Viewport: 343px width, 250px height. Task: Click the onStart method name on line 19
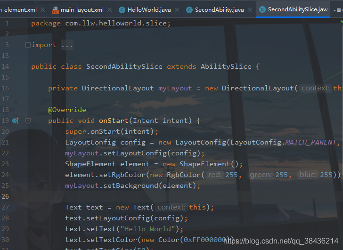[x=114, y=121]
